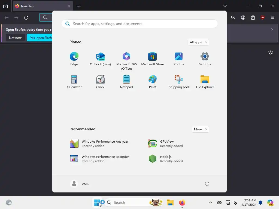The image size is (279, 209).
Task: Switch to Firefox in the taskbar
Action: click(x=182, y=202)
